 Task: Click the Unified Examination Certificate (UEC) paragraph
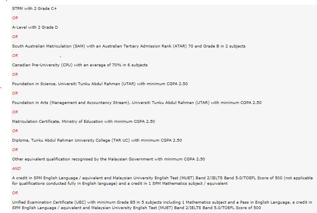tap(162, 205)
